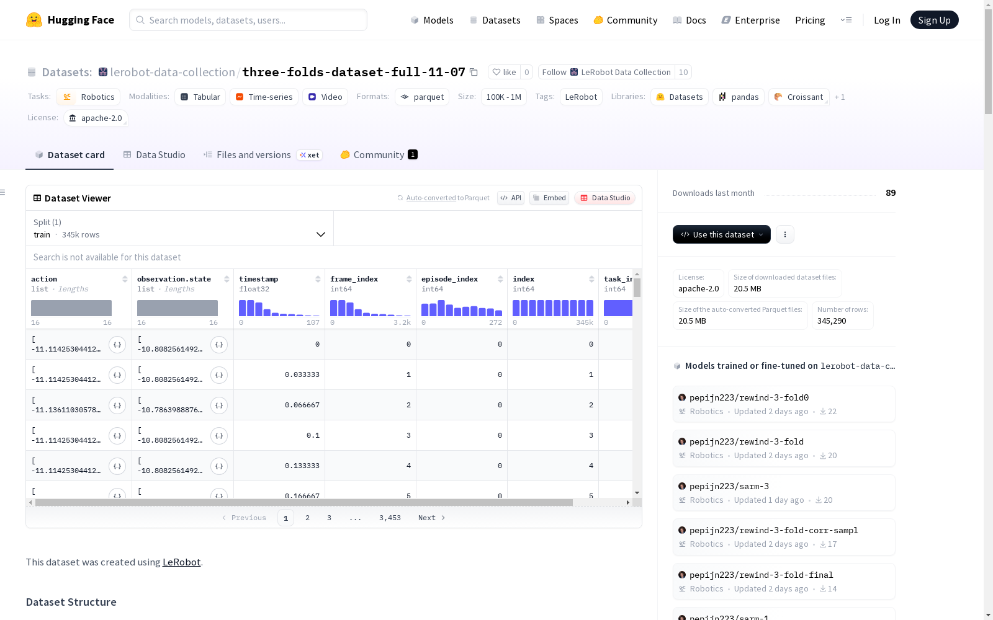This screenshot has width=993, height=620.
Task: Click the table's horizontal scrollbar
Action: pos(304,502)
